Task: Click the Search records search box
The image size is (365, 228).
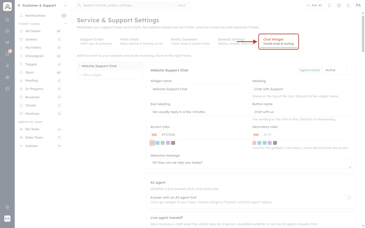Action: coord(132,5)
